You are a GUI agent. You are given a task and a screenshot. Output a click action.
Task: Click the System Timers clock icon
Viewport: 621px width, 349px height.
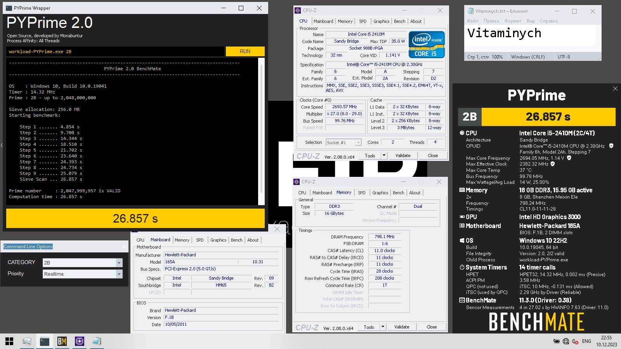coord(462,267)
